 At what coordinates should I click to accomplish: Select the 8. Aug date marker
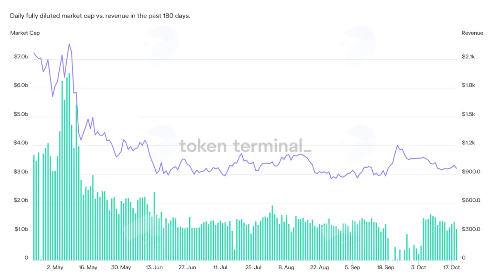pos(286,268)
